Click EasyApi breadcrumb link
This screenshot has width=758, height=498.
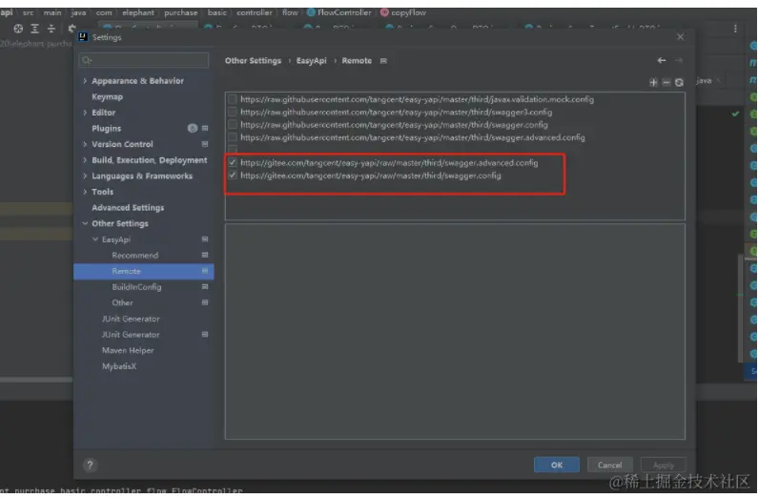312,60
